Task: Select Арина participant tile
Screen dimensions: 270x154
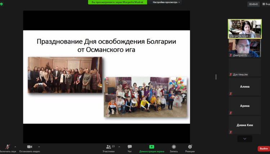Action: (245, 106)
